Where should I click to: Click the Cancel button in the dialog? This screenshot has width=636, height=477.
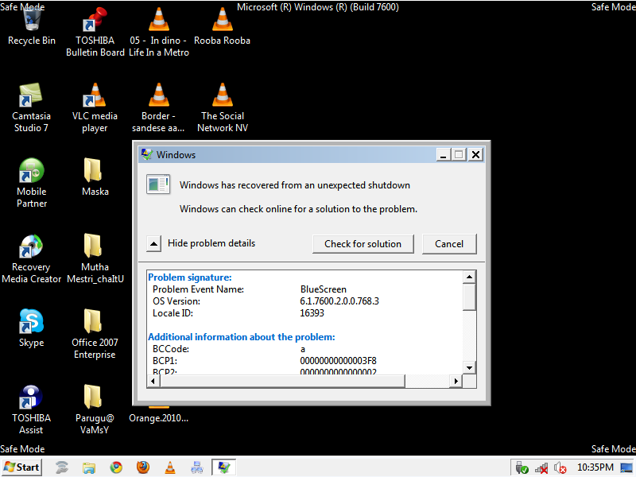(449, 244)
